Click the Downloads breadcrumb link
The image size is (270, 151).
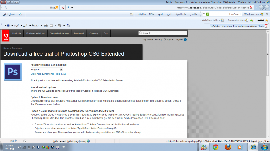click(x=17, y=48)
